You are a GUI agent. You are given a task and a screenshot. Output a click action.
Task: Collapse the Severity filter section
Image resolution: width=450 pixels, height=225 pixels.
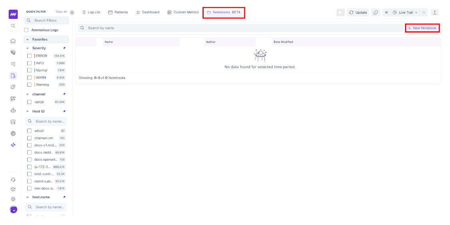[x=28, y=48]
